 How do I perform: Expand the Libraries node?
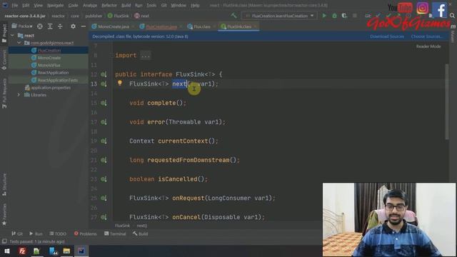point(19,95)
